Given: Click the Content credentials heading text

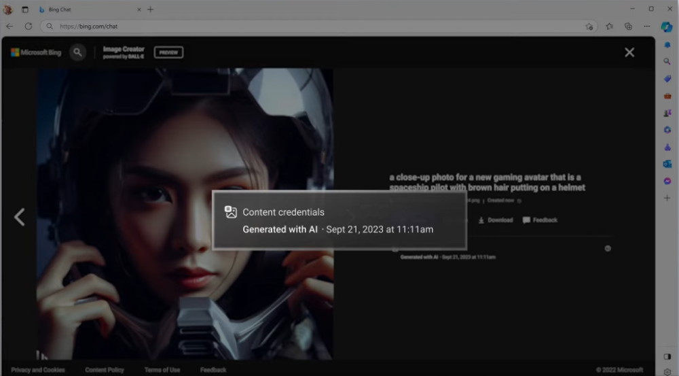Looking at the screenshot, I should pyautogui.click(x=283, y=212).
